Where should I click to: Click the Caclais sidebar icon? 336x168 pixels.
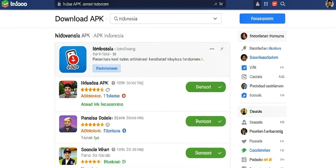(244, 77)
